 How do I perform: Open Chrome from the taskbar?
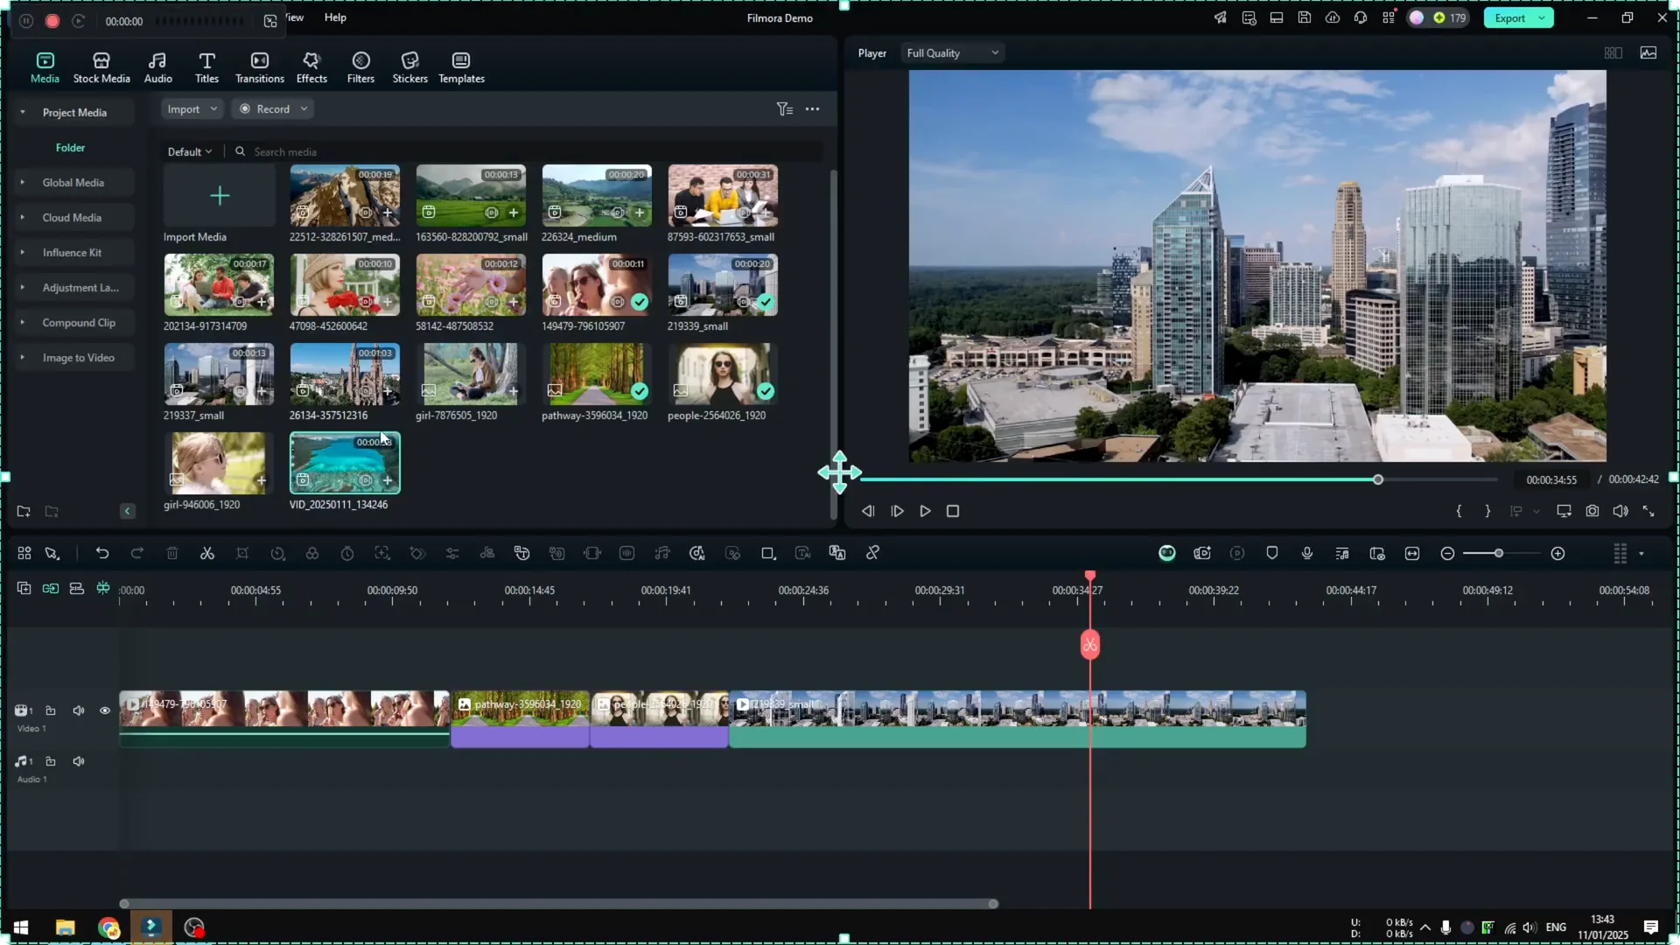coord(108,927)
